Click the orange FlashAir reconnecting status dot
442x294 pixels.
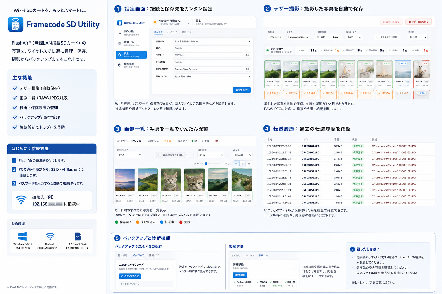click(155, 22)
